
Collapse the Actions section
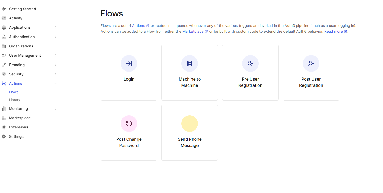pyautogui.click(x=56, y=83)
